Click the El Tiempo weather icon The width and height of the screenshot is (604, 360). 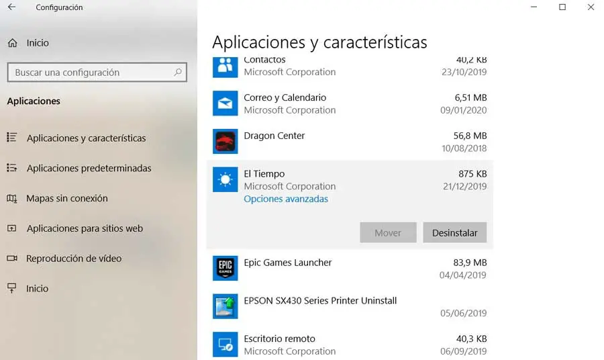225,180
